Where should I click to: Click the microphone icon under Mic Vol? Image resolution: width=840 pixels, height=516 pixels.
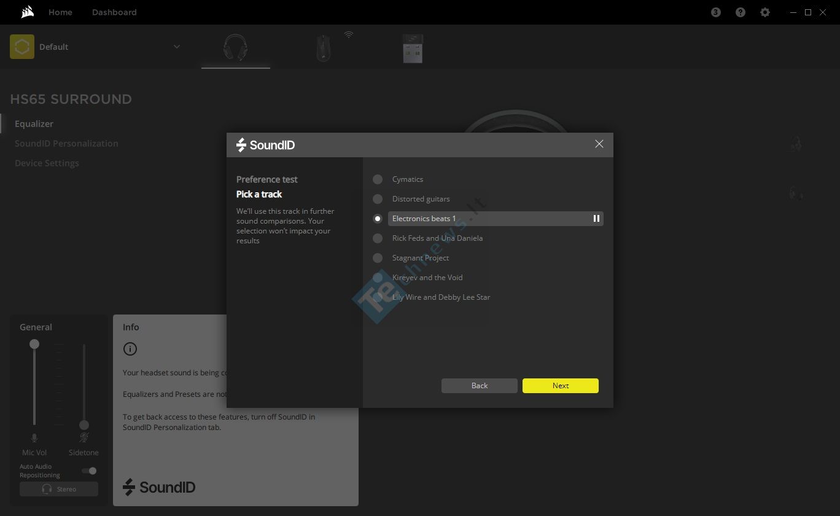tap(34, 437)
